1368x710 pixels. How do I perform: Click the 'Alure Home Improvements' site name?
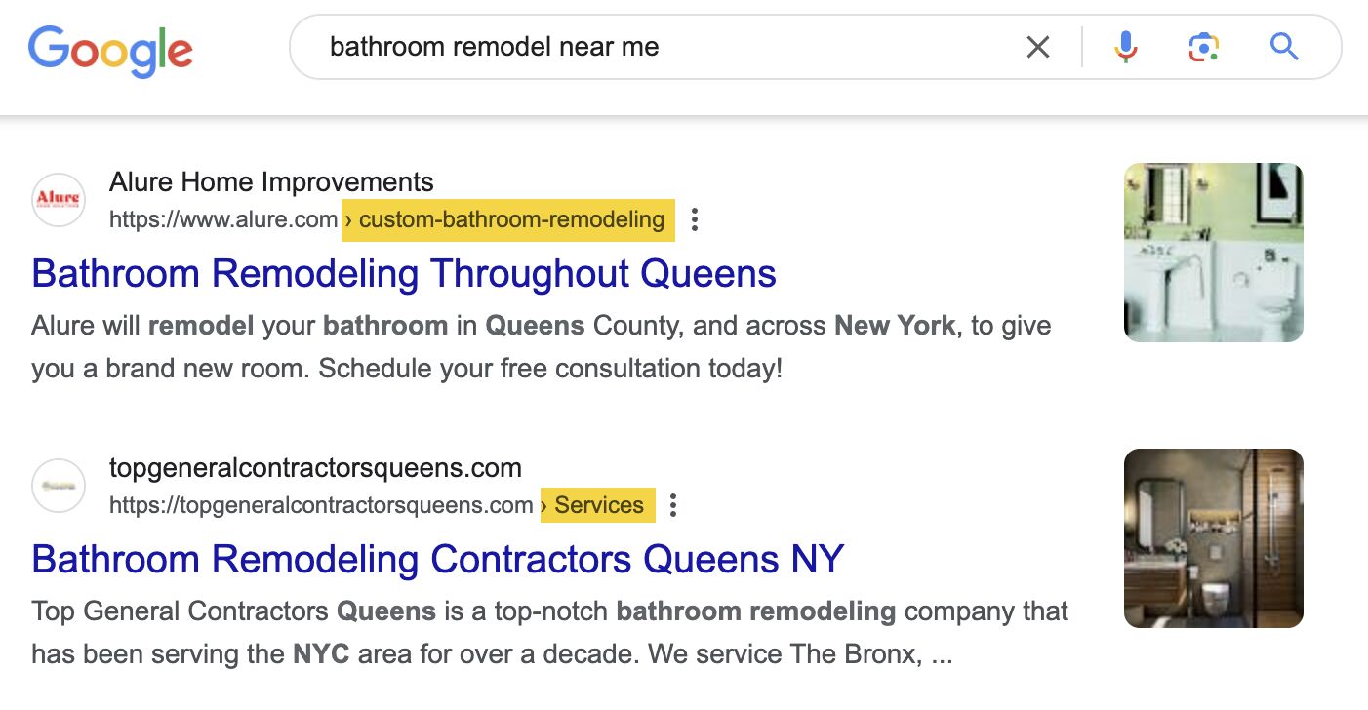tap(270, 181)
